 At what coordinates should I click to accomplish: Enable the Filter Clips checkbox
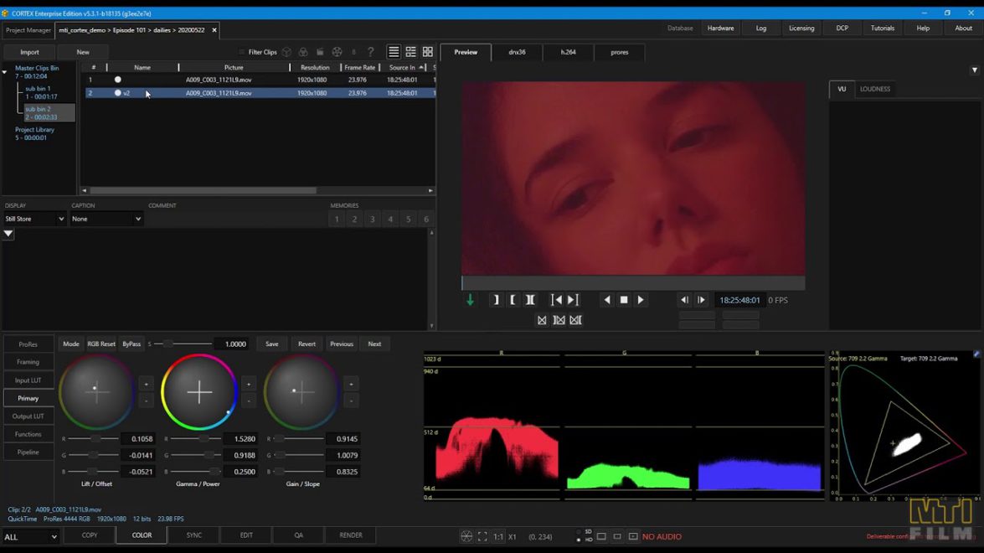[x=241, y=52]
